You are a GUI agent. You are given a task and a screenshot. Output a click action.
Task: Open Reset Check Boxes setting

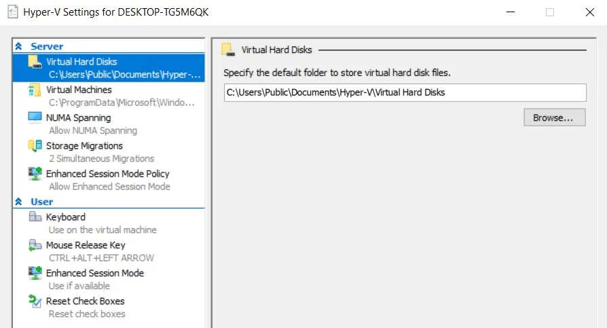85,301
